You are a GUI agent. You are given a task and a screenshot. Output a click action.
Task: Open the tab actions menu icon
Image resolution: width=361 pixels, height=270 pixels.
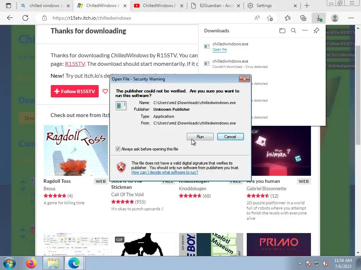(x=8, y=6)
